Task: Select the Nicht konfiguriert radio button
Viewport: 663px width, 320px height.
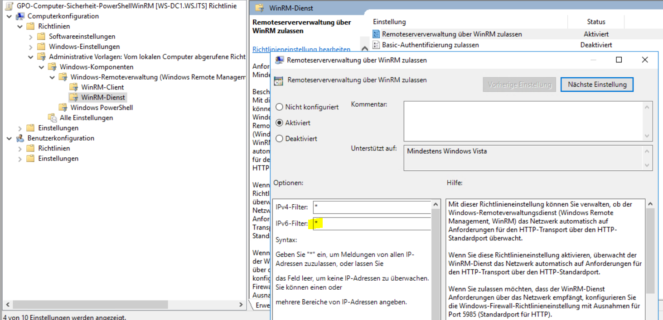Action: pos(279,107)
